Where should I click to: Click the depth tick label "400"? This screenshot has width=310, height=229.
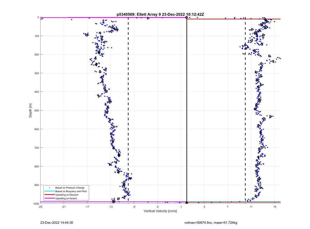(37, 92)
